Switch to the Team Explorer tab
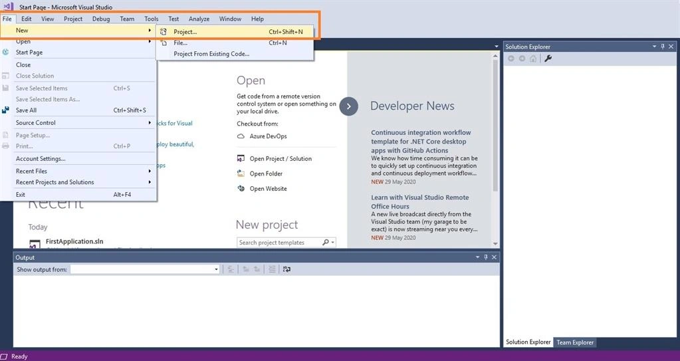Screen dimensions: 680x361 pos(575,342)
